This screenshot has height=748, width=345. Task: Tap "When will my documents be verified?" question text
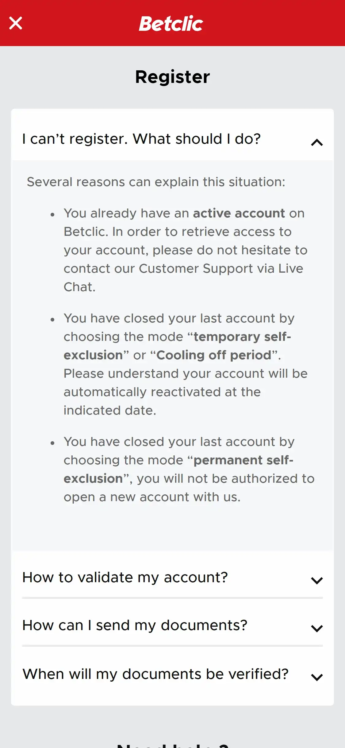click(x=155, y=674)
